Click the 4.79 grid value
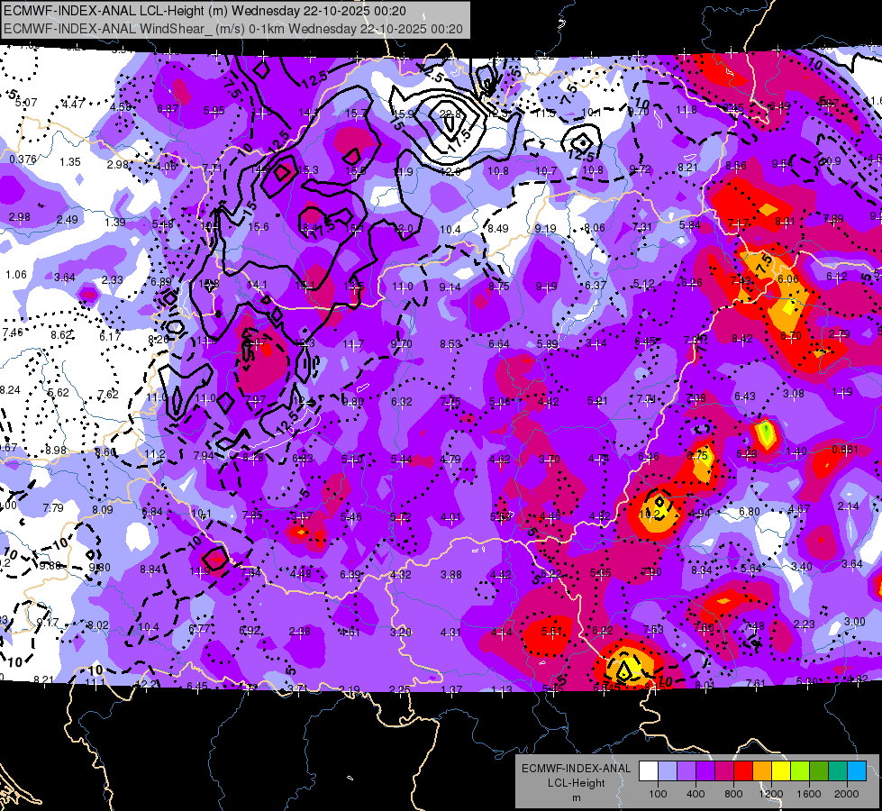The image size is (882, 811). click(450, 460)
